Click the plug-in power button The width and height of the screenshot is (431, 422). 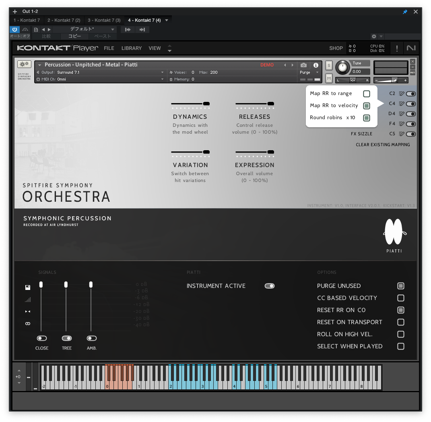pyautogui.click(x=14, y=29)
